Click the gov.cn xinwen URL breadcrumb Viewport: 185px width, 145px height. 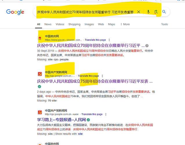[x=63, y=40]
